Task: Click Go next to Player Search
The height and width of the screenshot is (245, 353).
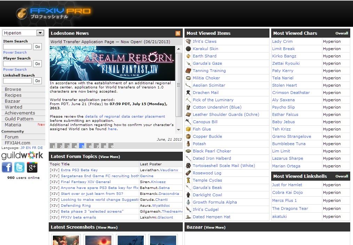Action: [37, 64]
